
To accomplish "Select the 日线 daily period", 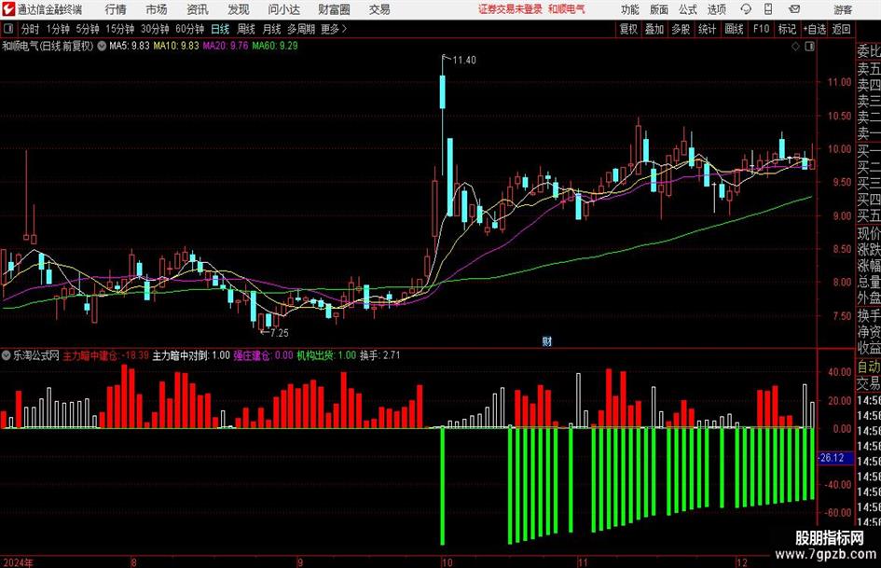I will [x=220, y=29].
